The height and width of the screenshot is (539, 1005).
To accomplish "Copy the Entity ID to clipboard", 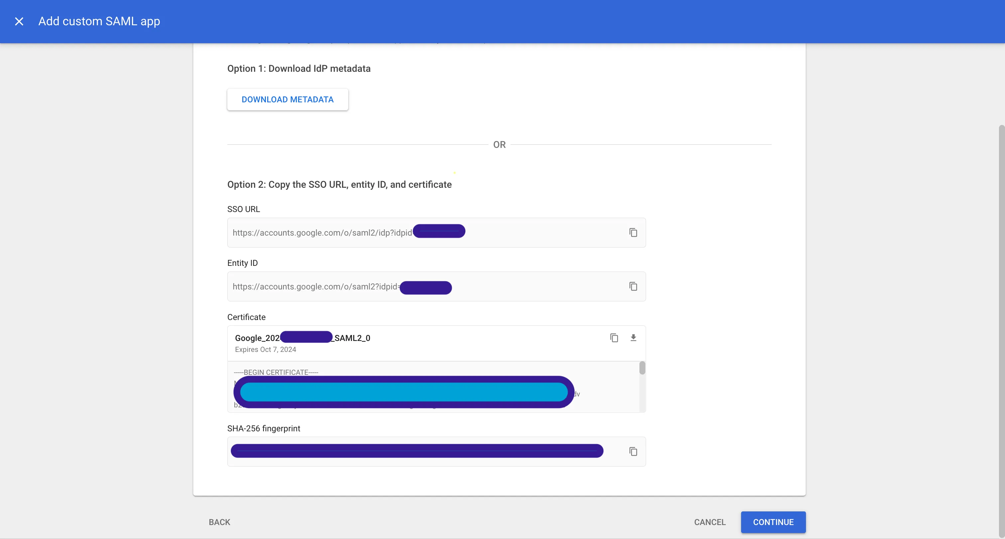I will (x=633, y=286).
